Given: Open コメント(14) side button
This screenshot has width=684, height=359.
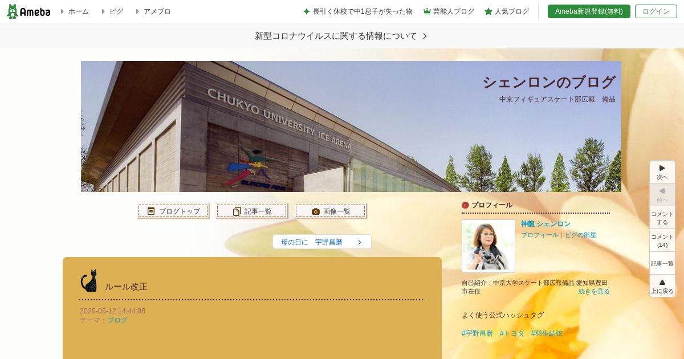Looking at the screenshot, I should click(662, 240).
